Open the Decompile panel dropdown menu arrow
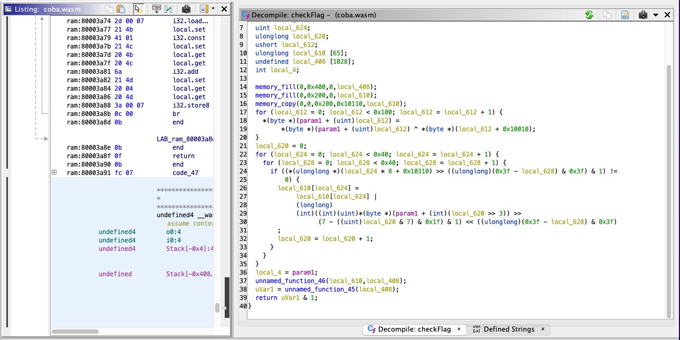680x340 pixels. (x=656, y=15)
